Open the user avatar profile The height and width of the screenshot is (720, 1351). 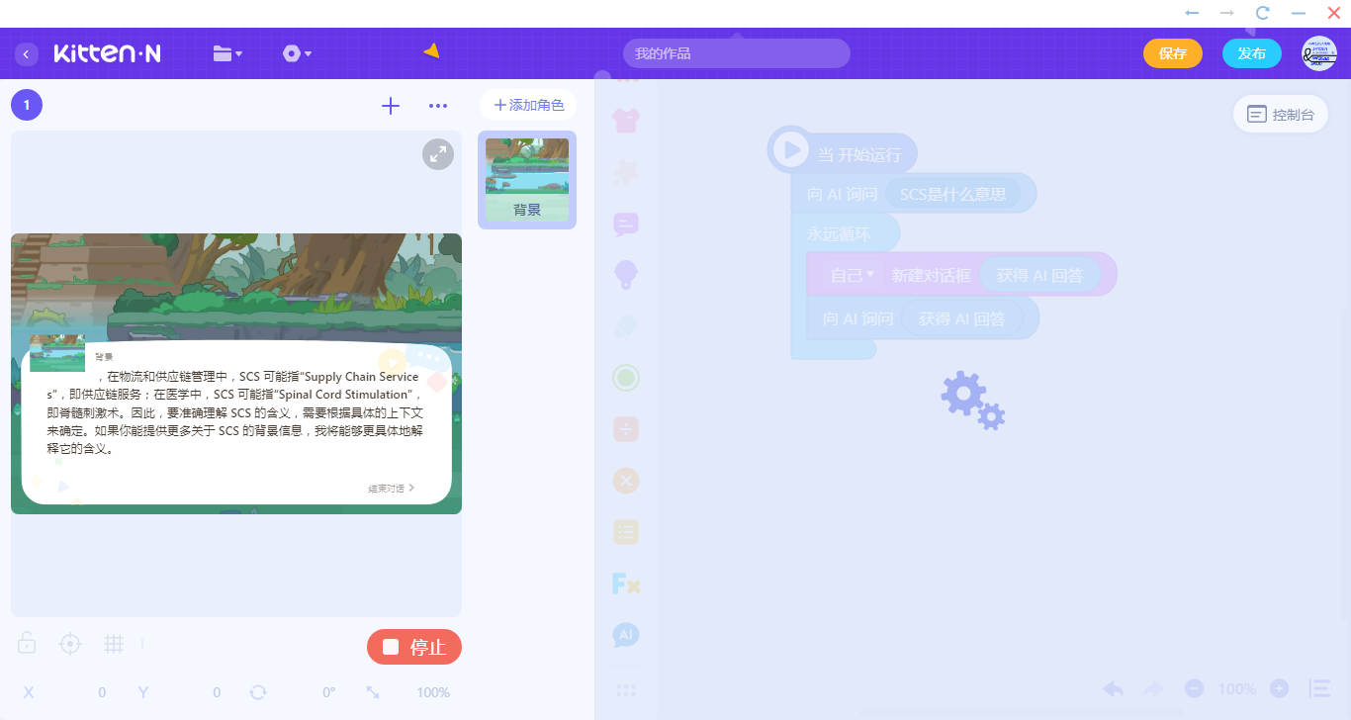pos(1319,53)
